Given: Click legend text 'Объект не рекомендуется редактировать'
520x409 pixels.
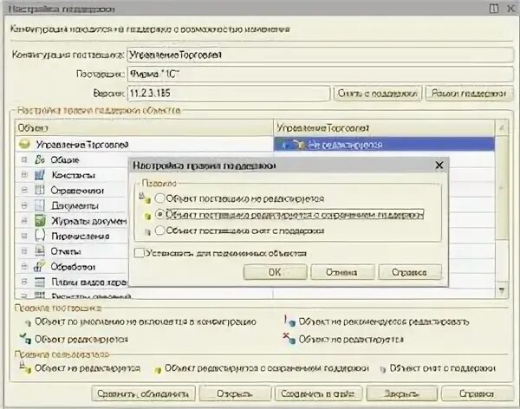Looking at the screenshot, I should point(384,321).
